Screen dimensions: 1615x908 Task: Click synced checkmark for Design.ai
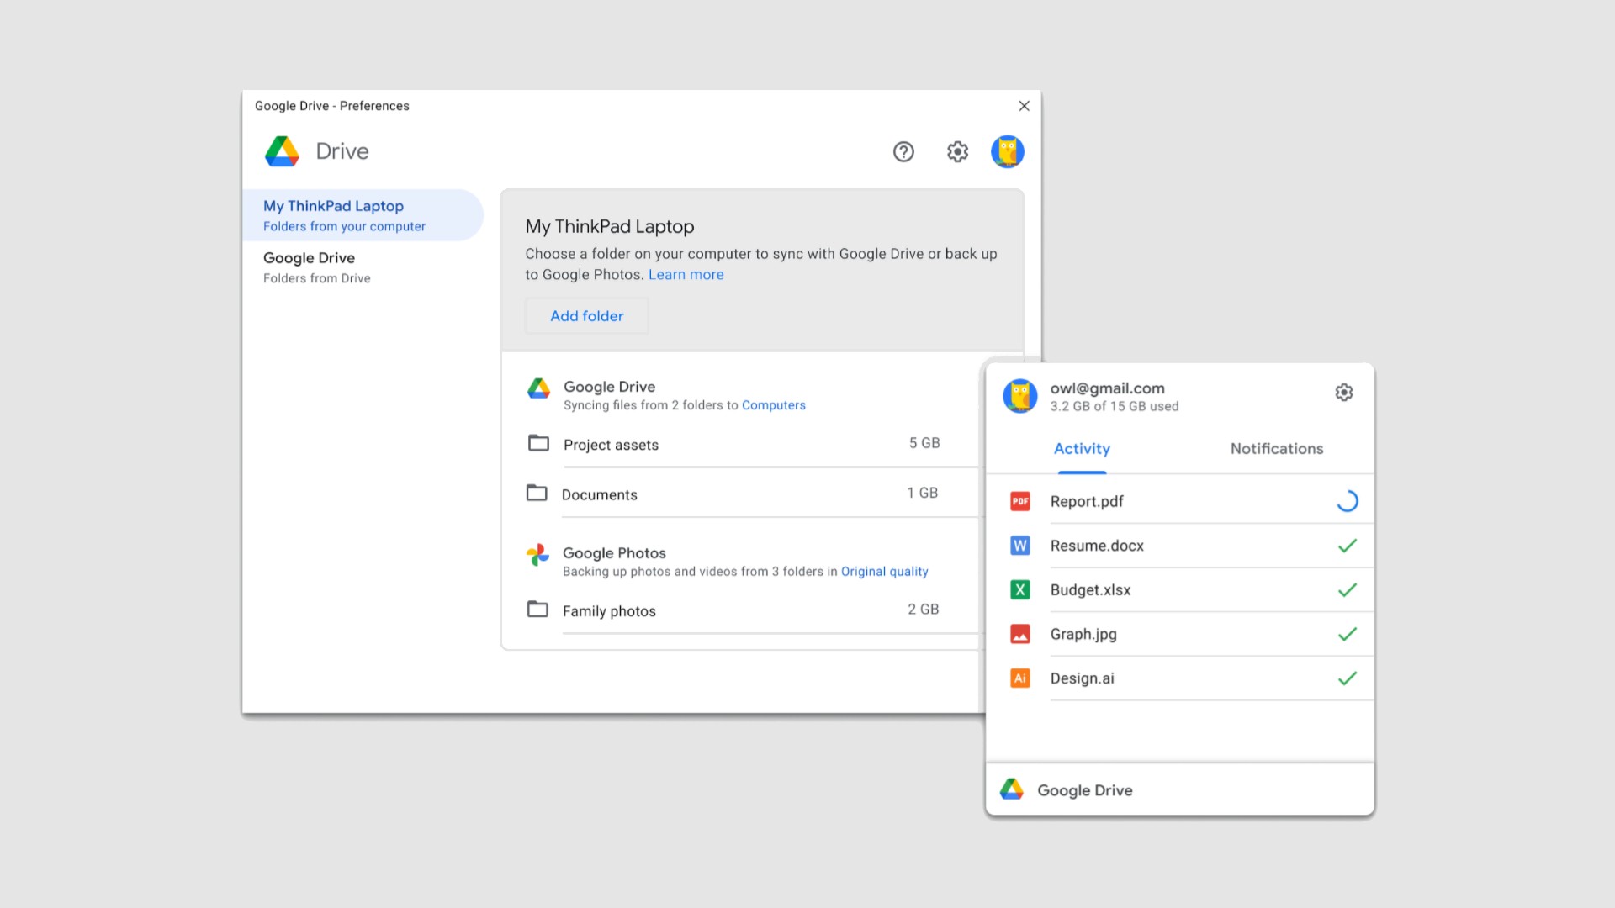[x=1348, y=678]
